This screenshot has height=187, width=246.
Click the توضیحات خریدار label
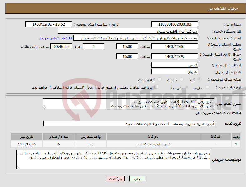click(226, 160)
